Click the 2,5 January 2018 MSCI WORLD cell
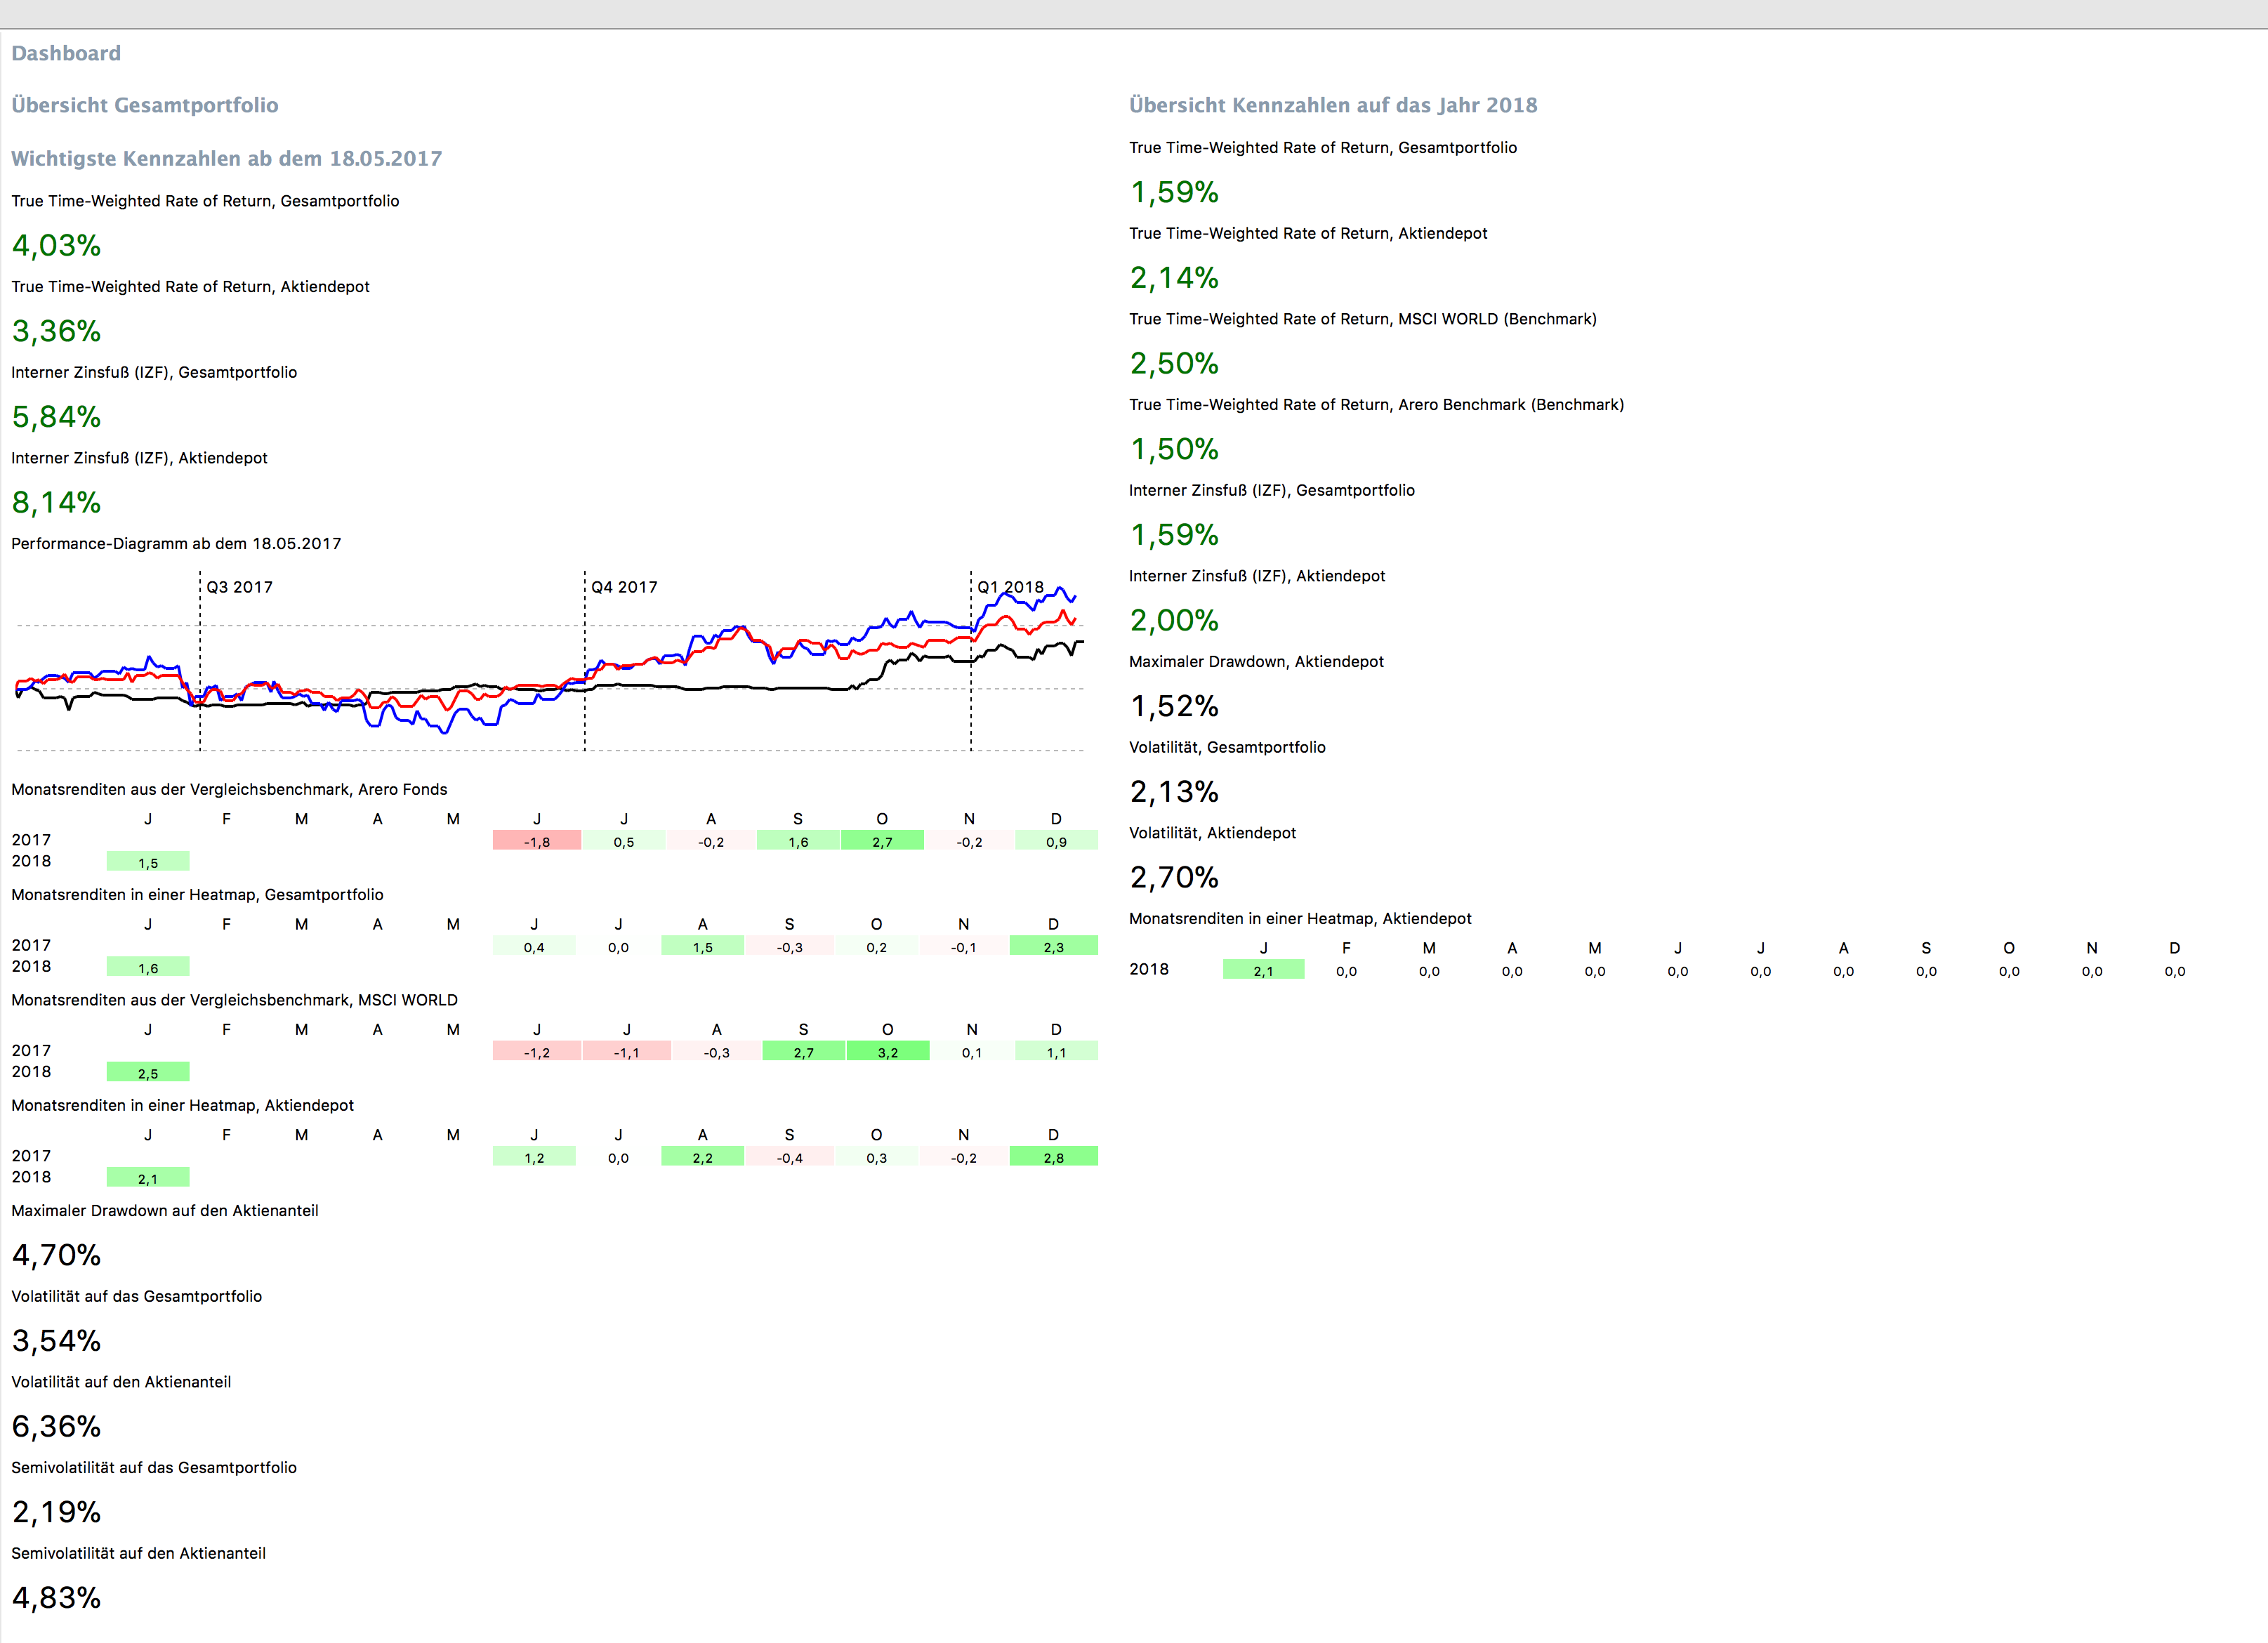Image resolution: width=2268 pixels, height=1643 pixels. pos(148,1073)
